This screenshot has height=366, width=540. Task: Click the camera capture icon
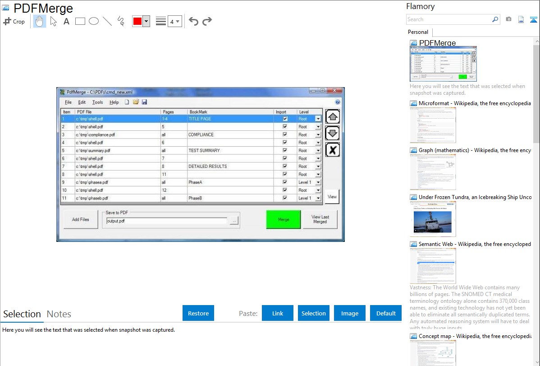[x=508, y=19]
